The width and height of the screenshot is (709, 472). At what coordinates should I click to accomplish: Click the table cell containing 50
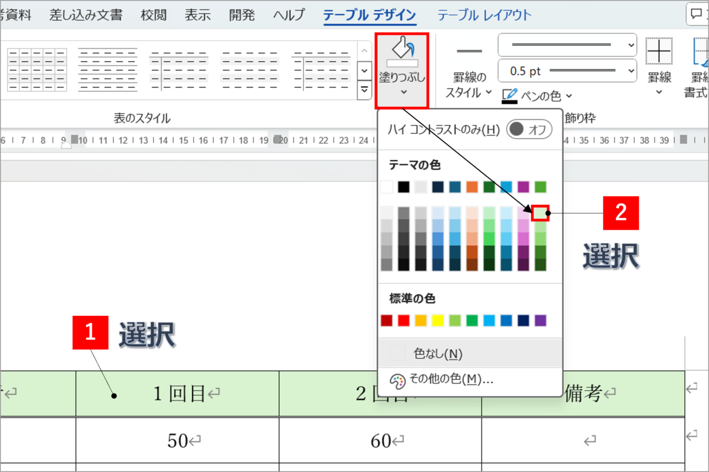pyautogui.click(x=177, y=441)
